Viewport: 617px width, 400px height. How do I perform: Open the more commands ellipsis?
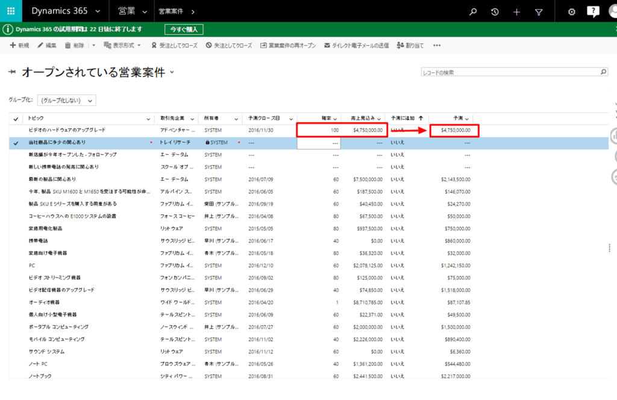pos(437,45)
